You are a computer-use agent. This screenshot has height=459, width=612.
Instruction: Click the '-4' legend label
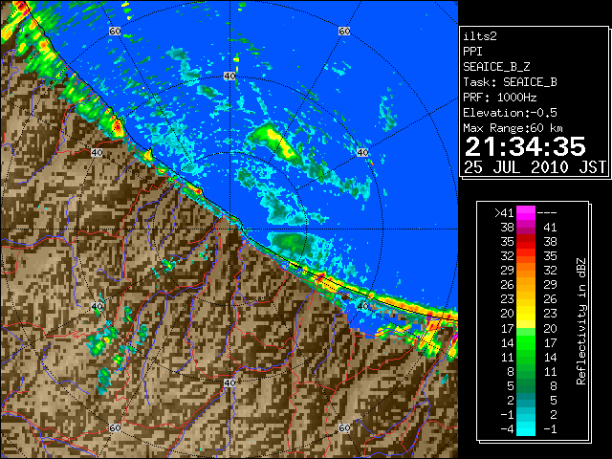click(507, 429)
